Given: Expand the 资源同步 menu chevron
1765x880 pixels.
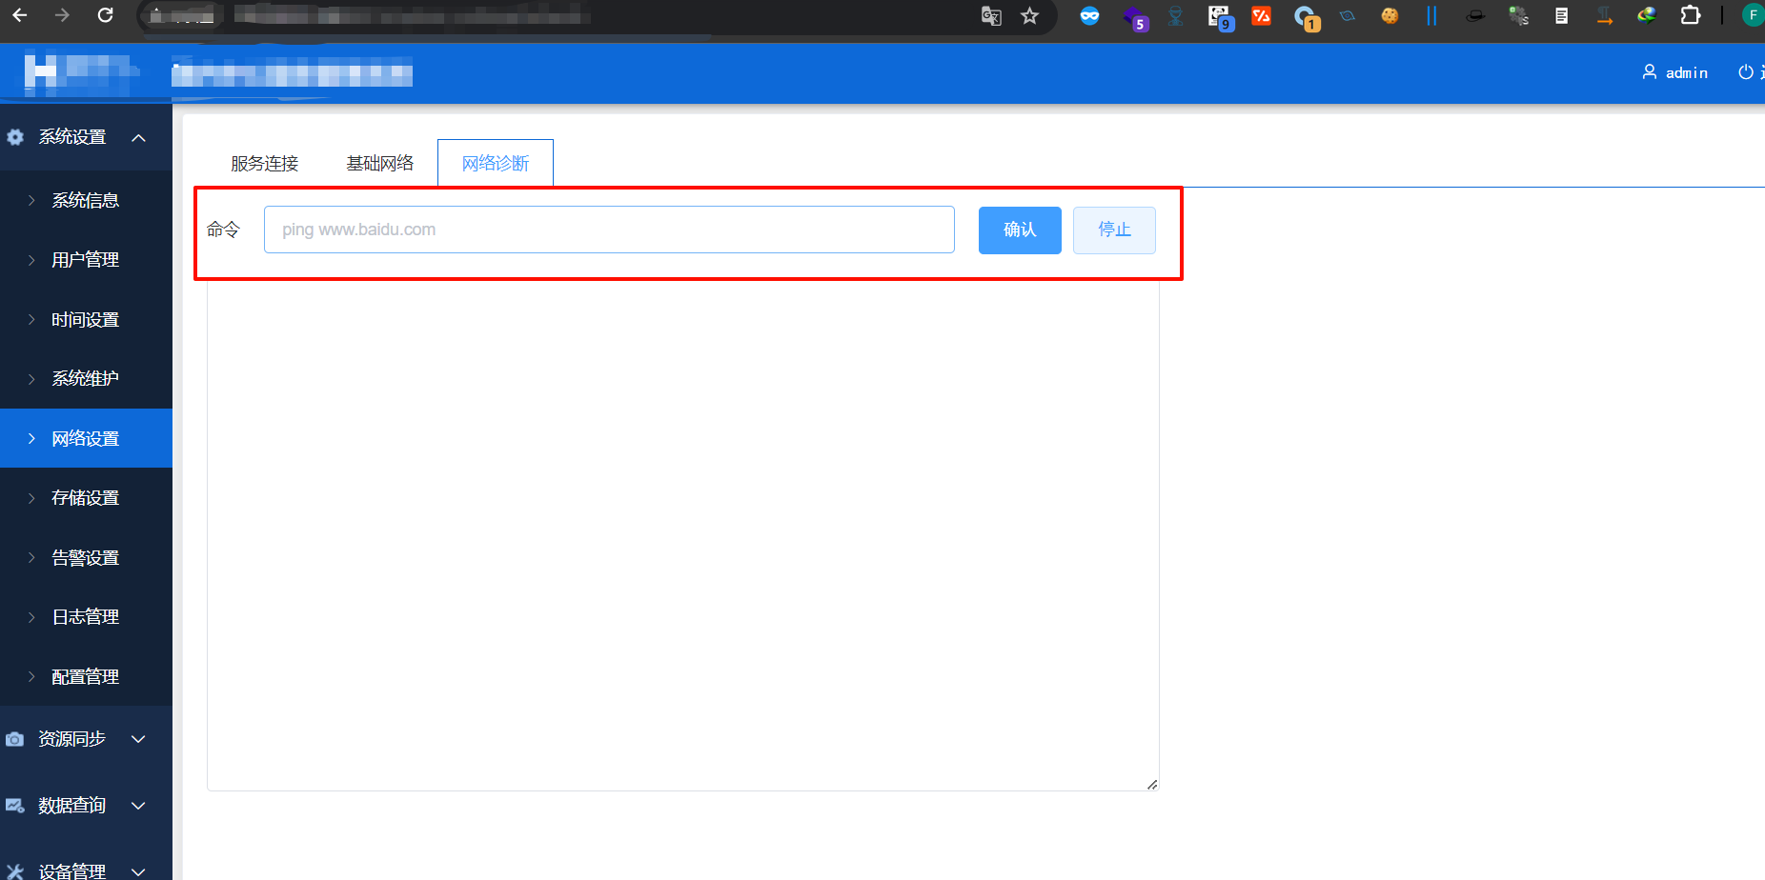Looking at the screenshot, I should point(138,739).
